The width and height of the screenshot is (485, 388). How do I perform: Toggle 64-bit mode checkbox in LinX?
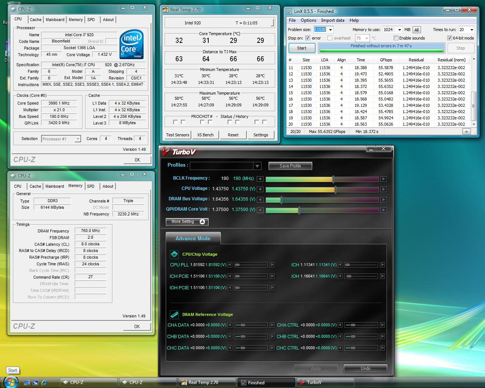point(449,38)
